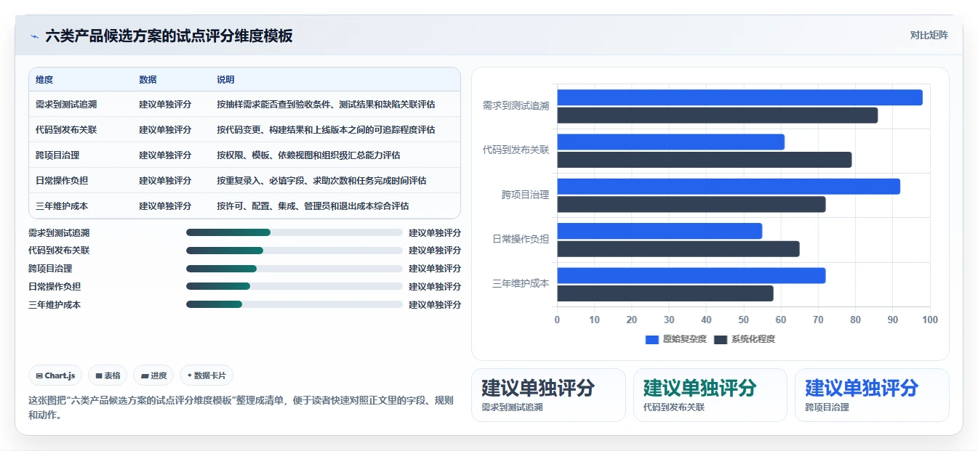Open the 代码到发布关联 data card
The image size is (978, 451).
click(x=710, y=395)
